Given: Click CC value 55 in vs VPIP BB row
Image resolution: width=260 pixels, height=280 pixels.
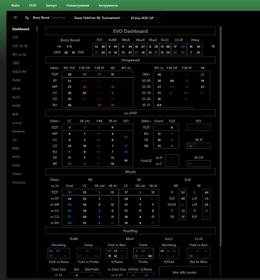Looking at the screenshot, I should [x=69, y=164].
